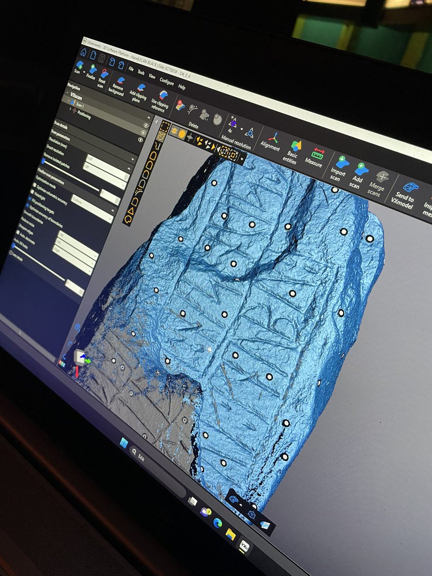The image size is (432, 576).
Task: Open the Alignment tool
Action: pos(271,142)
